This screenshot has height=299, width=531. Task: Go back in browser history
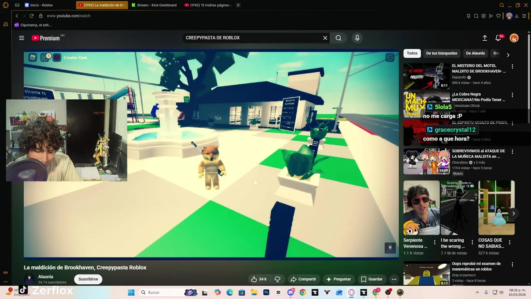17,16
